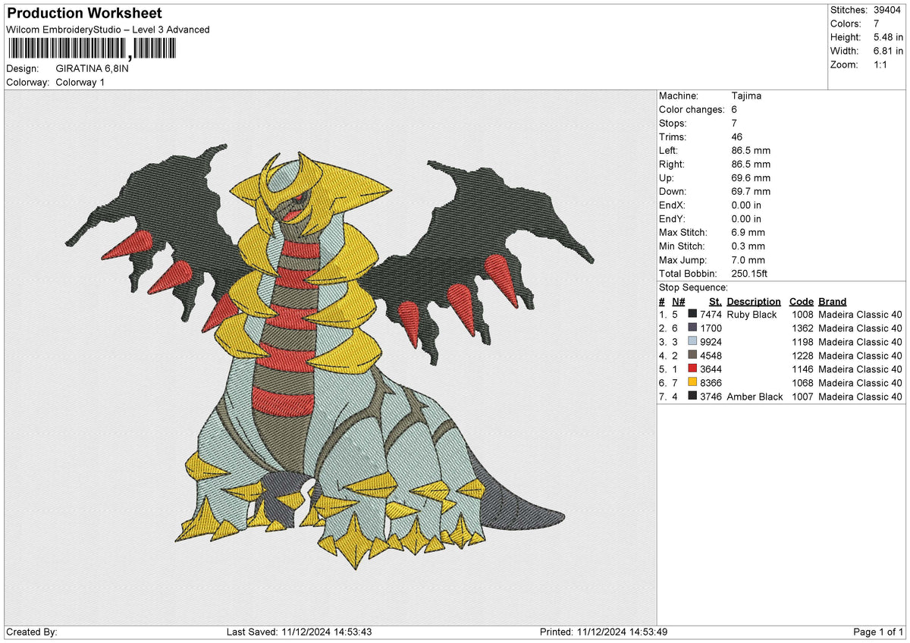Click the 'Colorway 1' value

(80, 82)
